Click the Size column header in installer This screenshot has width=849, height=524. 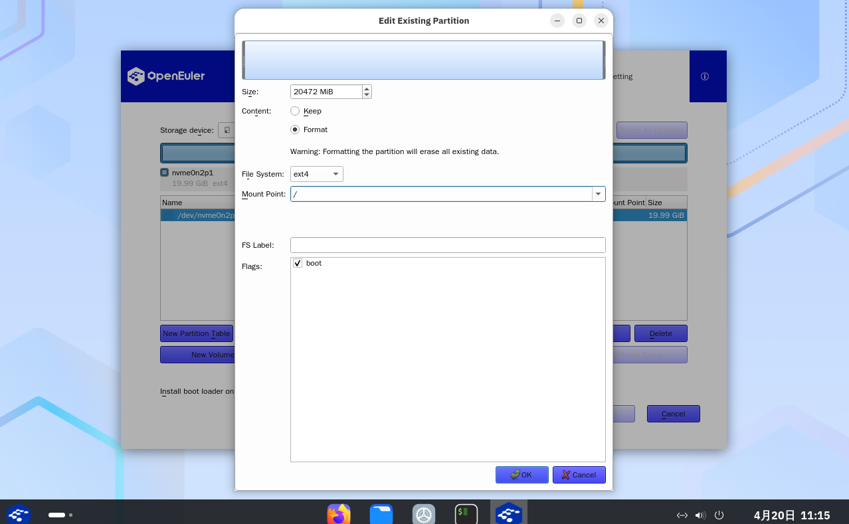coord(666,203)
